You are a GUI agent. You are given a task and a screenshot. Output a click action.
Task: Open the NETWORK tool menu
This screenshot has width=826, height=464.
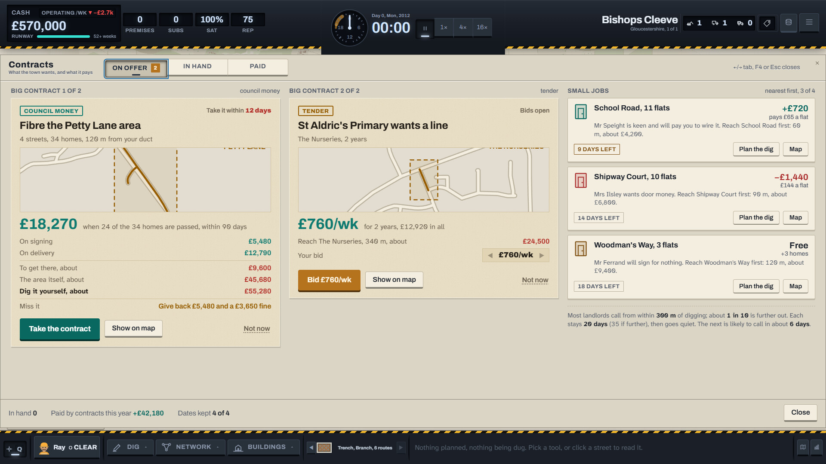pyautogui.click(x=190, y=447)
